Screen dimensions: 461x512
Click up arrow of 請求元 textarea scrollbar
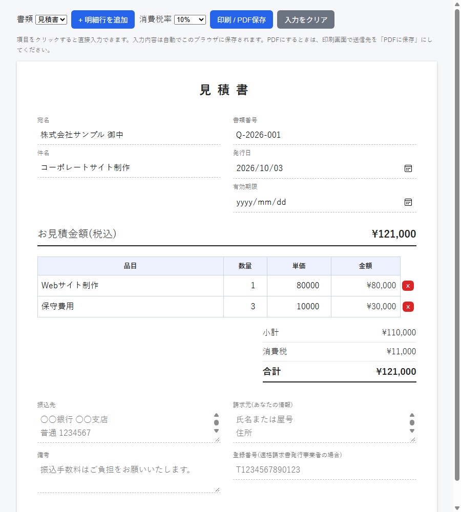[412, 415]
